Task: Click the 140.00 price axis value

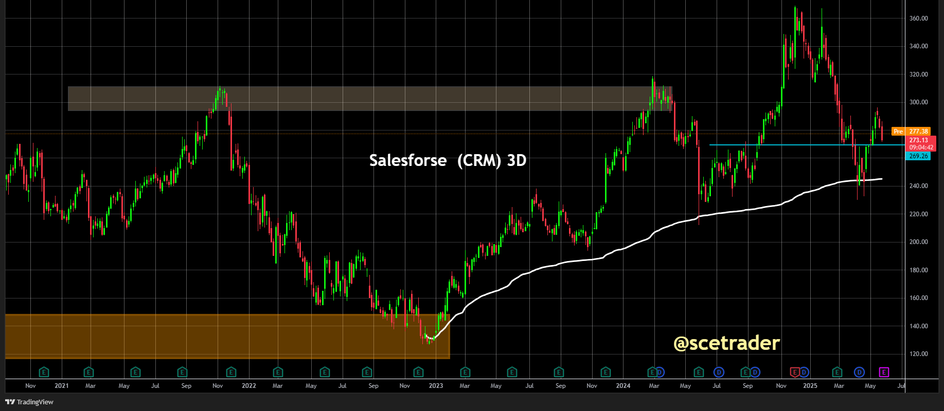Action: point(918,326)
